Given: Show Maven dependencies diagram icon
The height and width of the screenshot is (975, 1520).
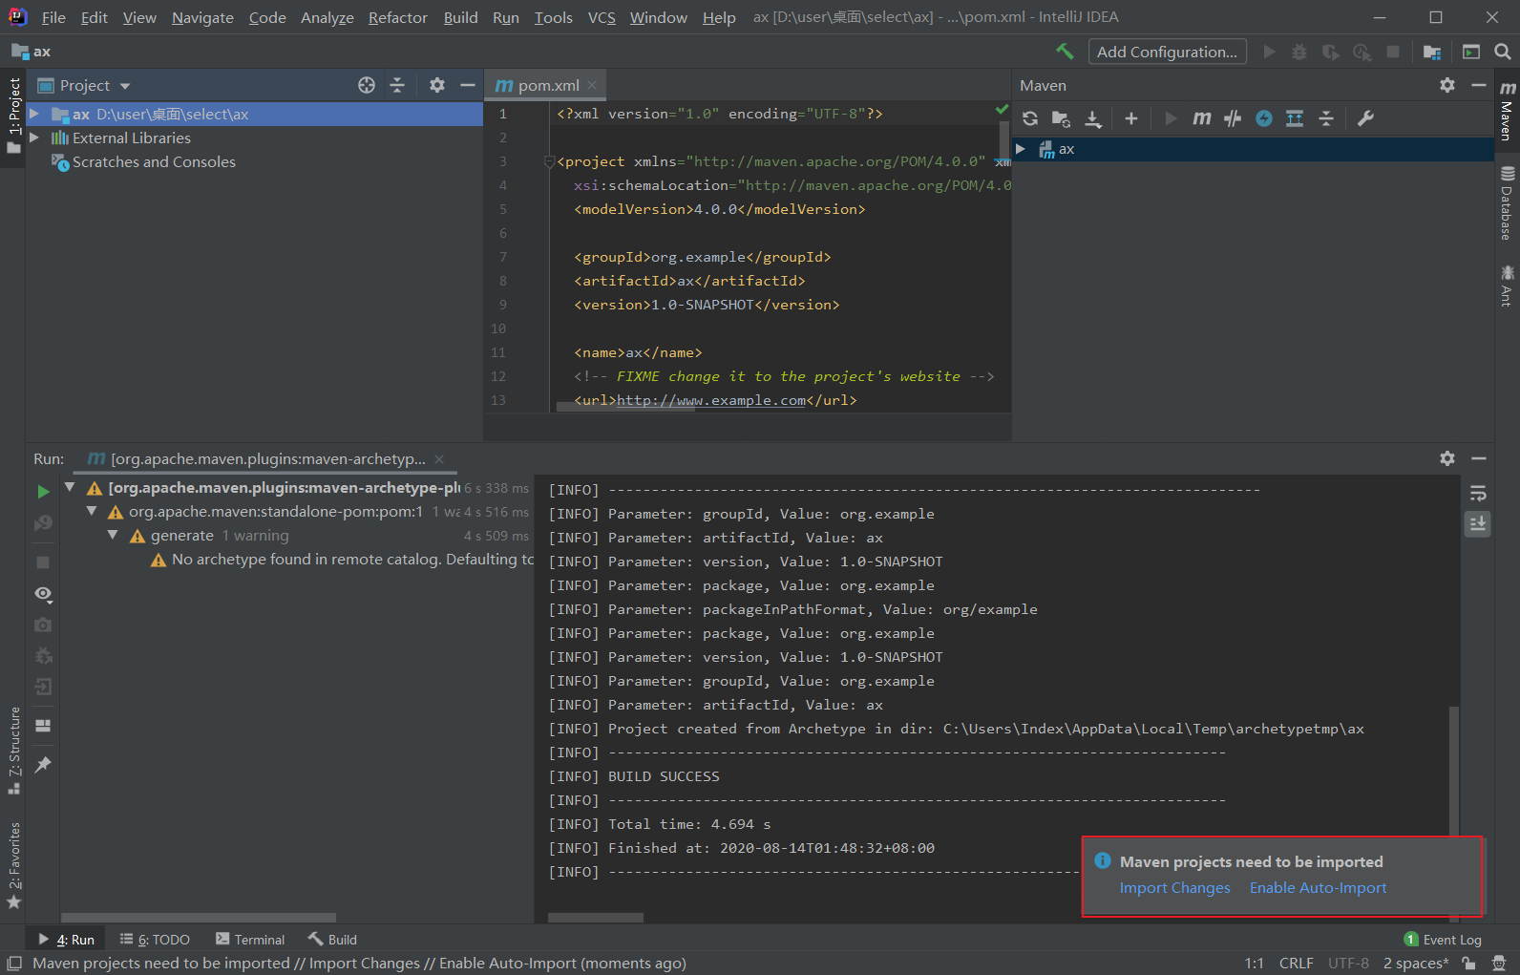Looking at the screenshot, I should point(1295,118).
